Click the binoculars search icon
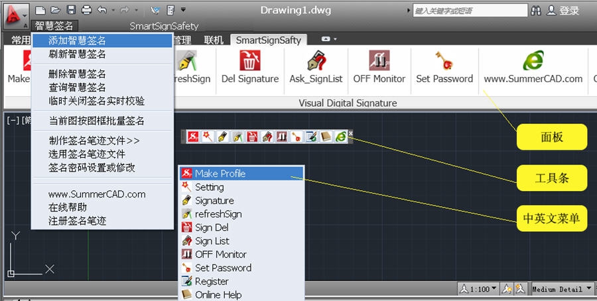This screenshot has height=301, width=597. (x=536, y=11)
